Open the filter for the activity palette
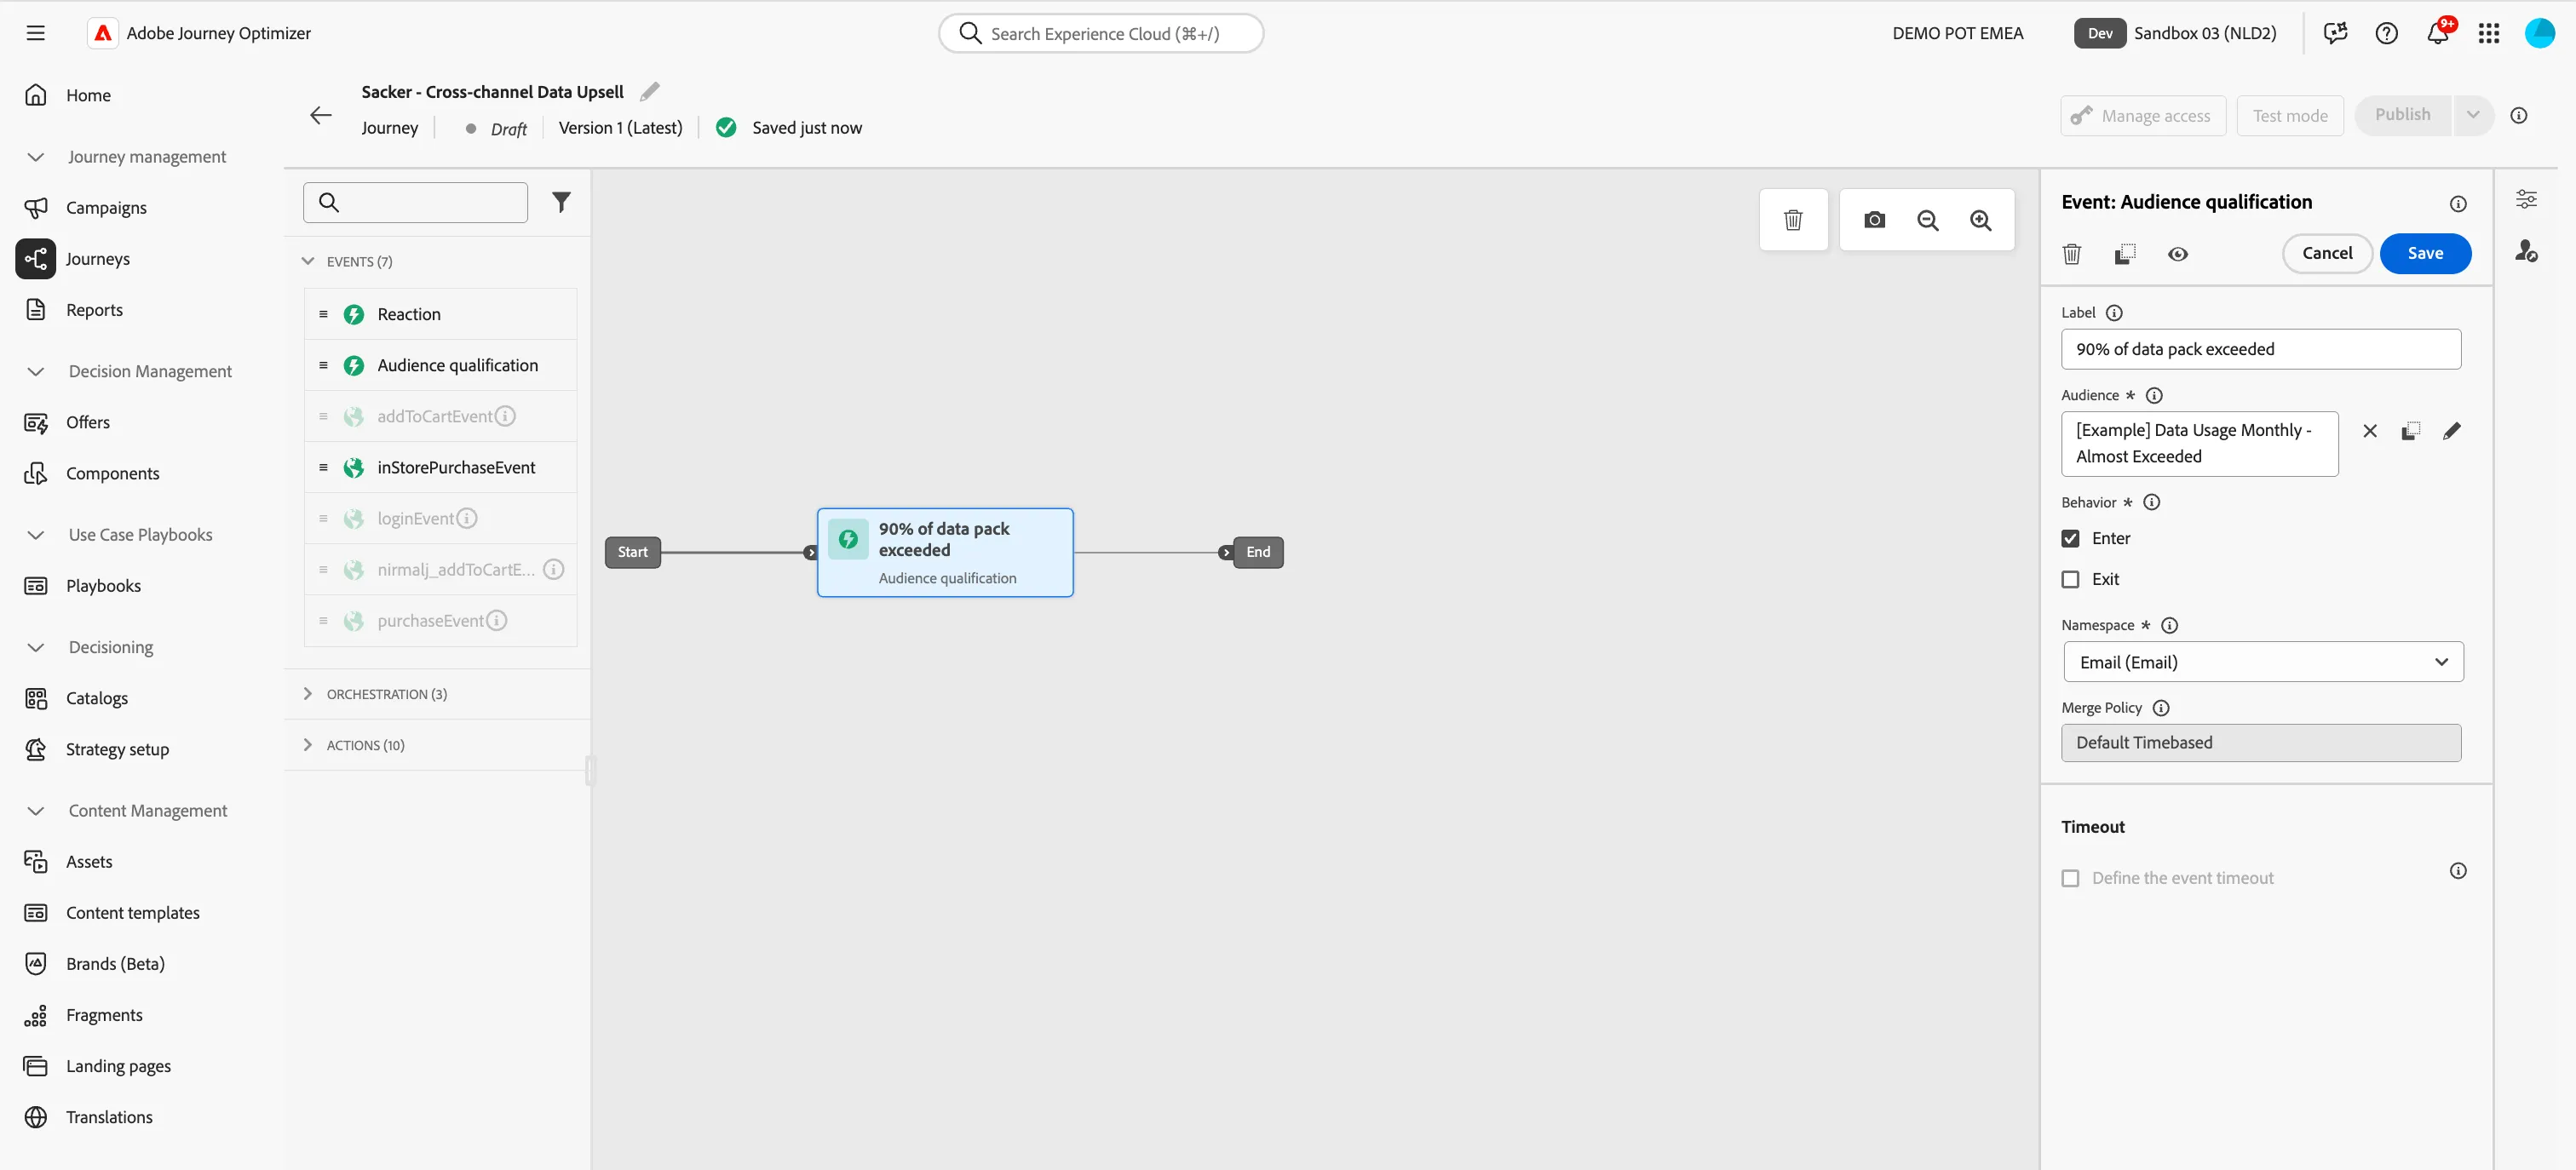 coord(562,203)
